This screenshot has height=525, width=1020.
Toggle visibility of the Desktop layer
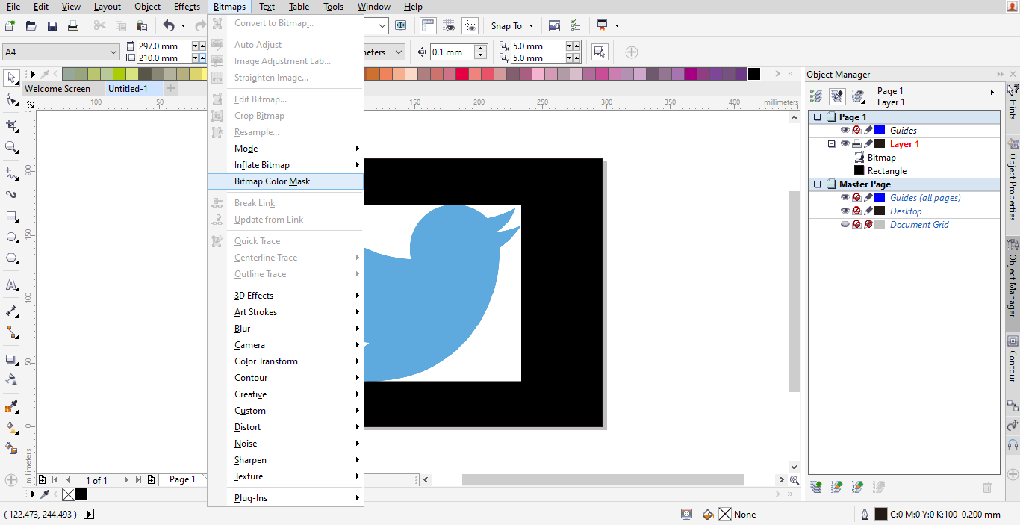pyautogui.click(x=845, y=211)
